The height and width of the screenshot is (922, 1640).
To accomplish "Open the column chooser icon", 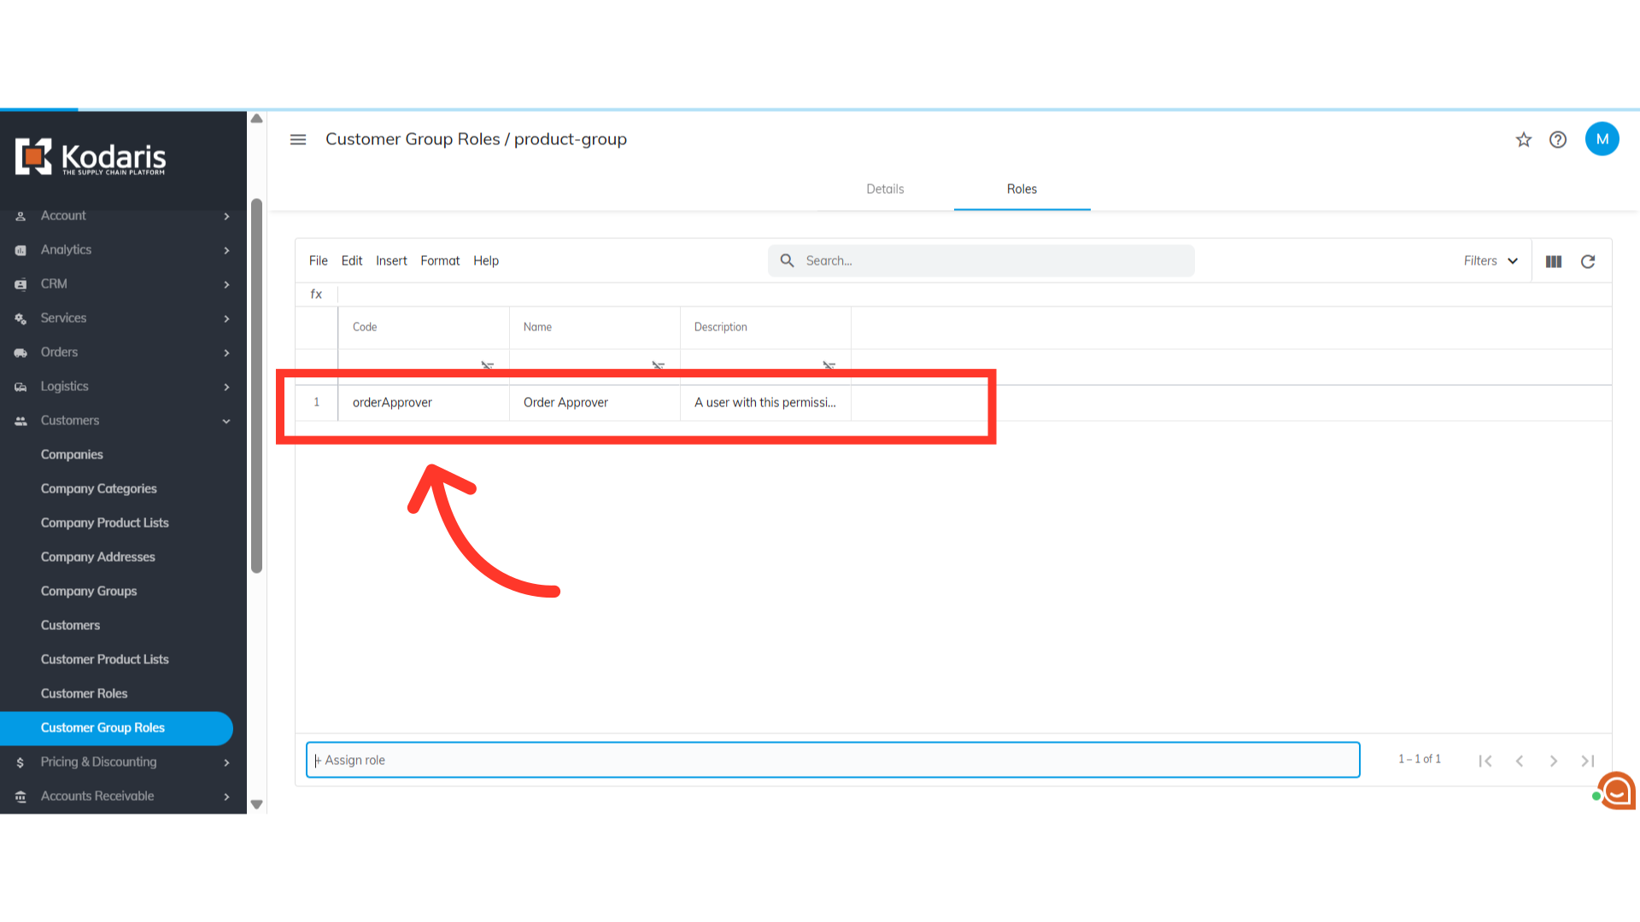I will 1554,261.
